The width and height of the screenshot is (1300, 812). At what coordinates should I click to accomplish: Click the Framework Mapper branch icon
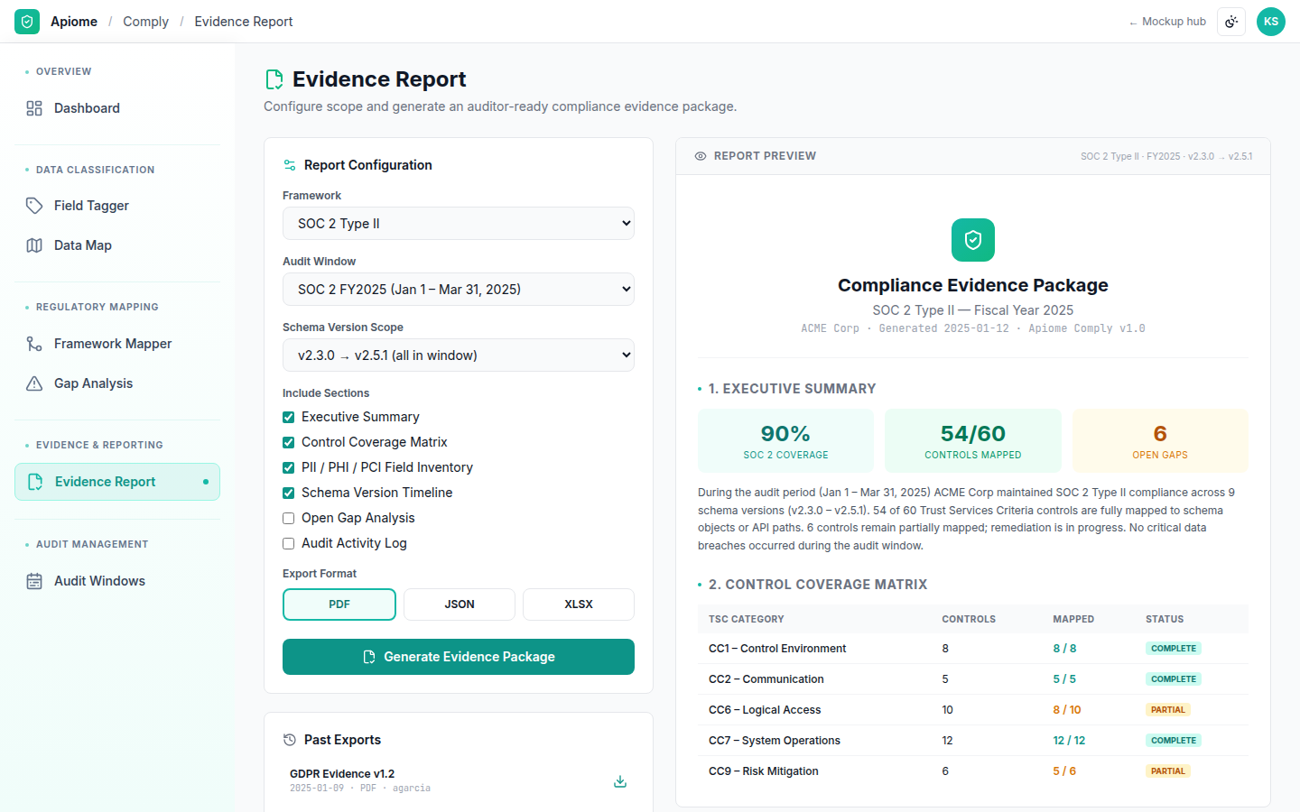[x=34, y=344]
